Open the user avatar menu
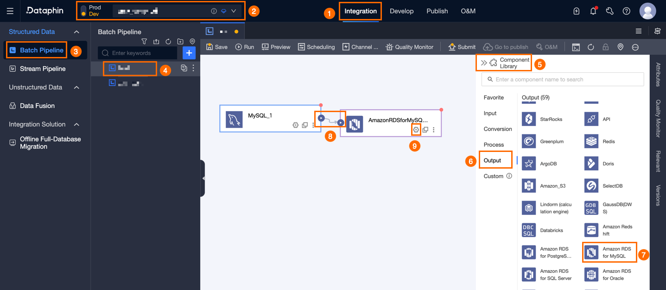666x290 pixels. 647,11
